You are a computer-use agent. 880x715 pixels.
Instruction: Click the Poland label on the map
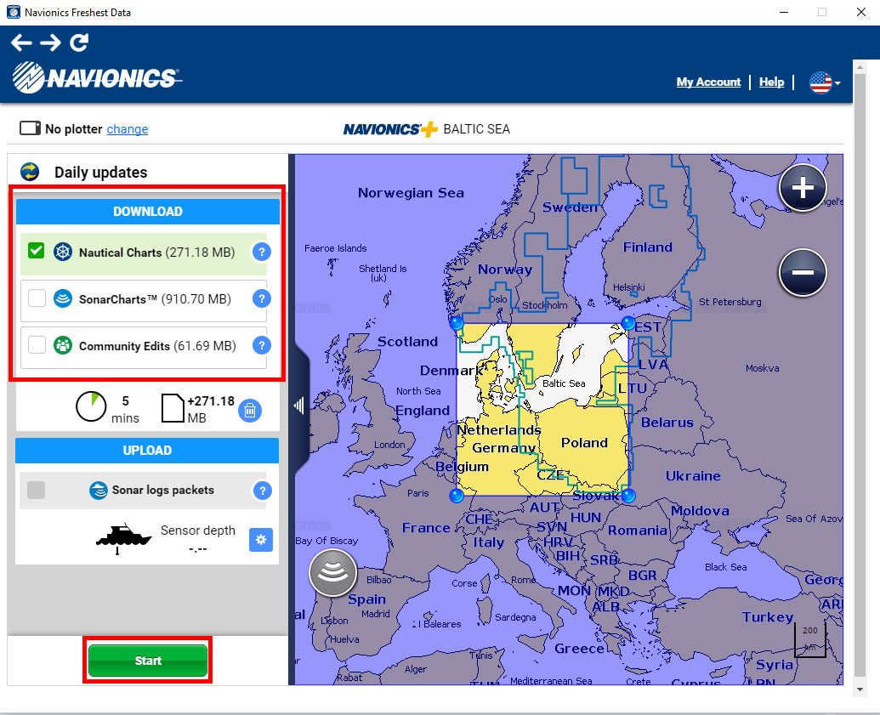[584, 443]
